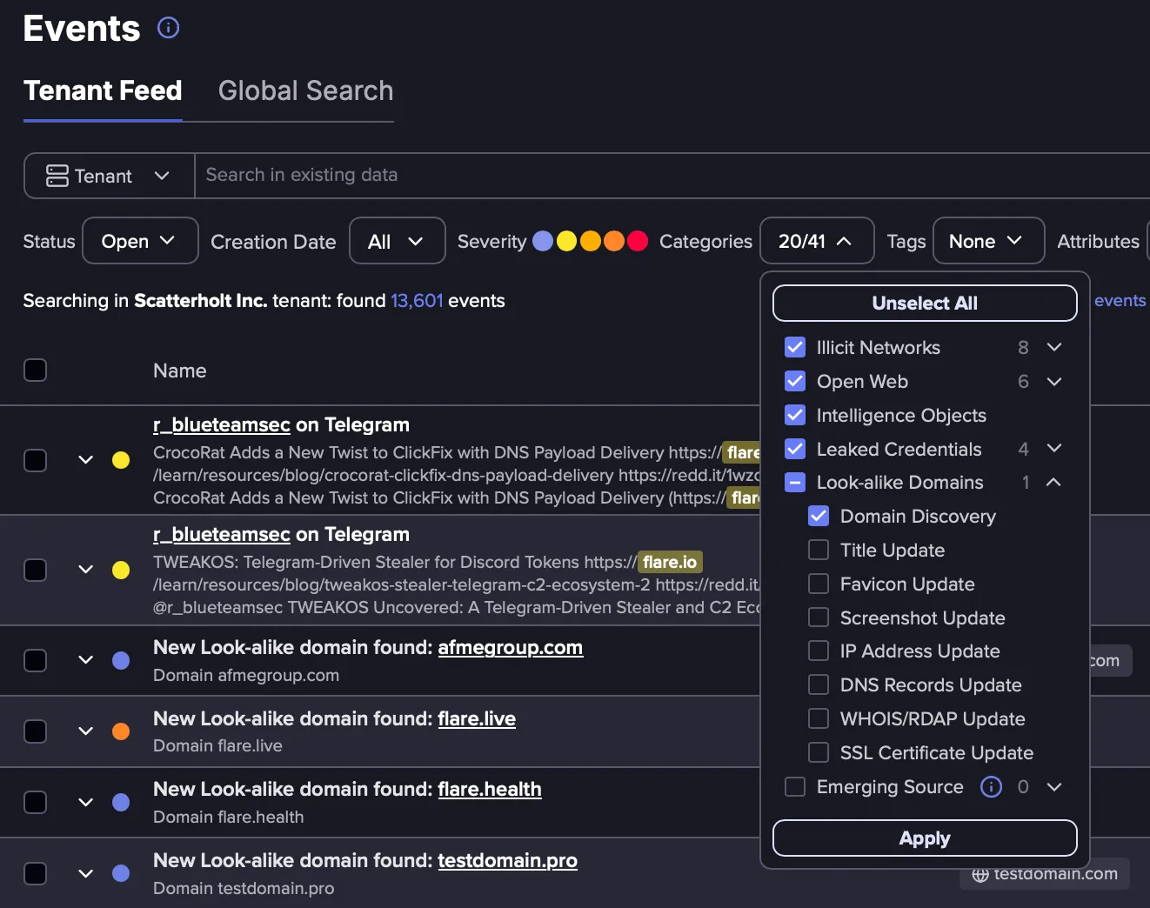Enable DNS Records Update checkbox
1150x908 pixels.
(x=819, y=685)
